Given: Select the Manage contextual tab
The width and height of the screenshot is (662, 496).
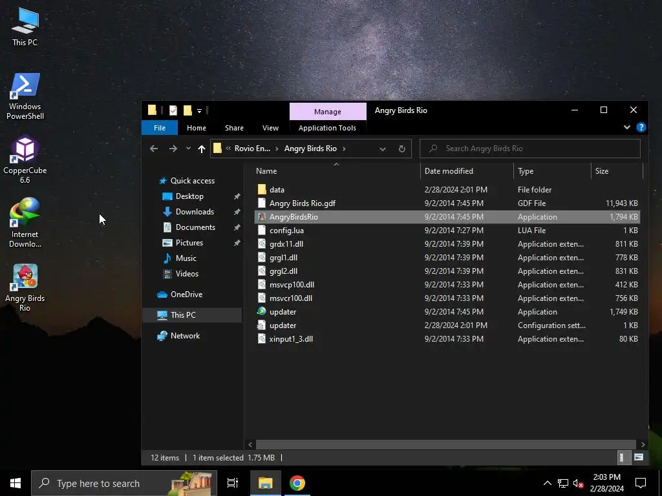Looking at the screenshot, I should [328, 112].
